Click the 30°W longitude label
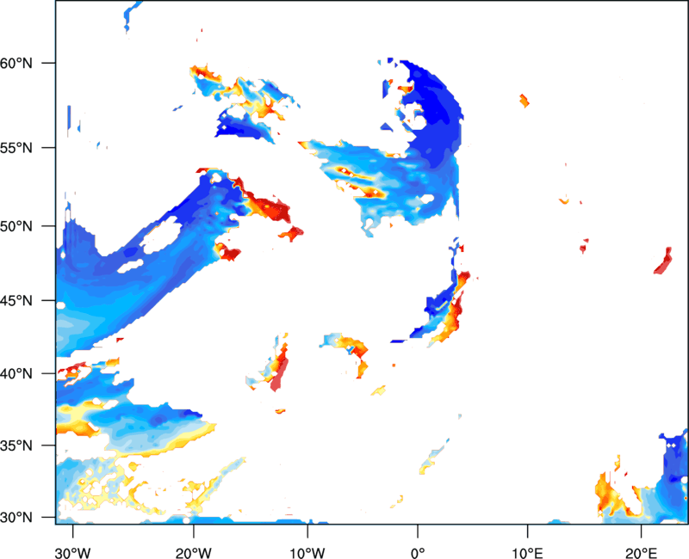This screenshot has width=689, height=559. click(x=73, y=553)
